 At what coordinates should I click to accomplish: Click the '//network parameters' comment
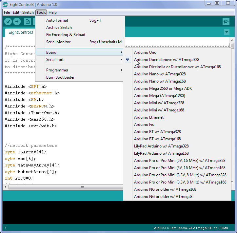tap(31, 146)
